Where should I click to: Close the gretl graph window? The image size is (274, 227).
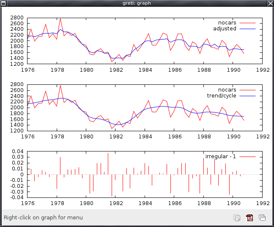tap(270, 3)
